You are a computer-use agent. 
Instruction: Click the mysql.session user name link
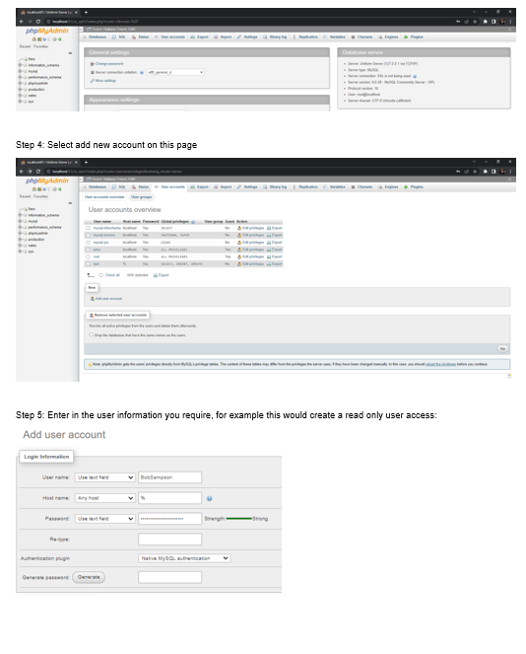(104, 235)
